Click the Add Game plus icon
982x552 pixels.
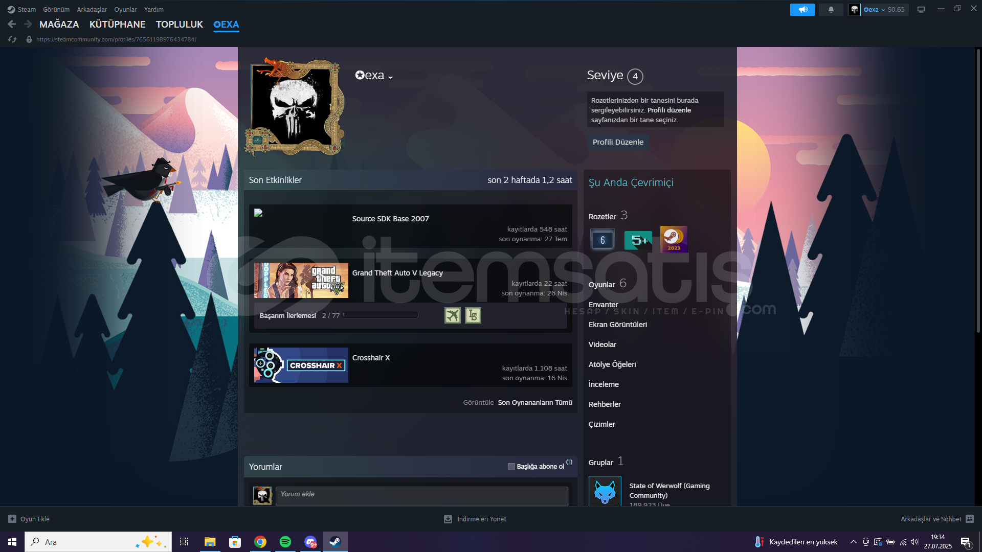click(12, 519)
